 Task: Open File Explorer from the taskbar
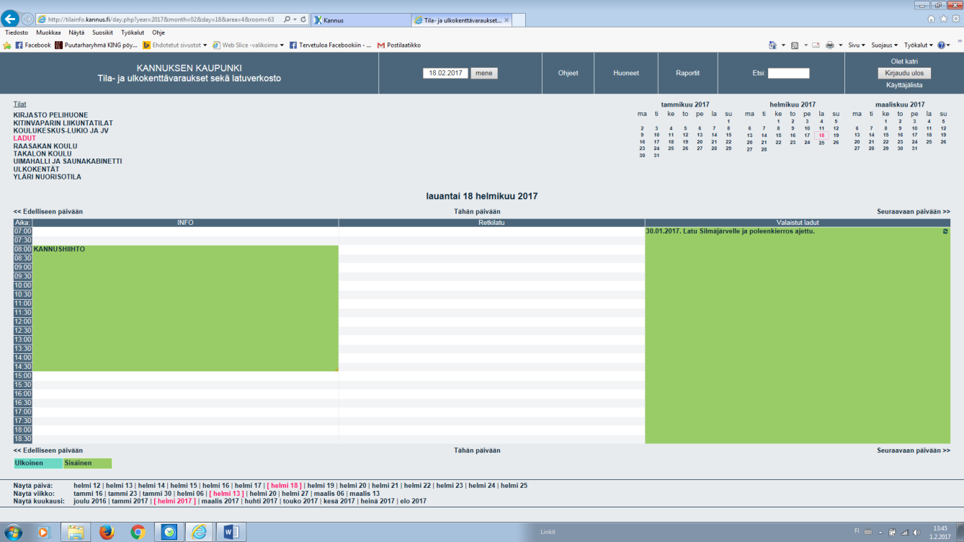pyautogui.click(x=75, y=532)
